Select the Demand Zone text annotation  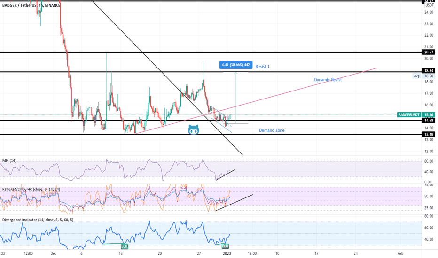272,130
